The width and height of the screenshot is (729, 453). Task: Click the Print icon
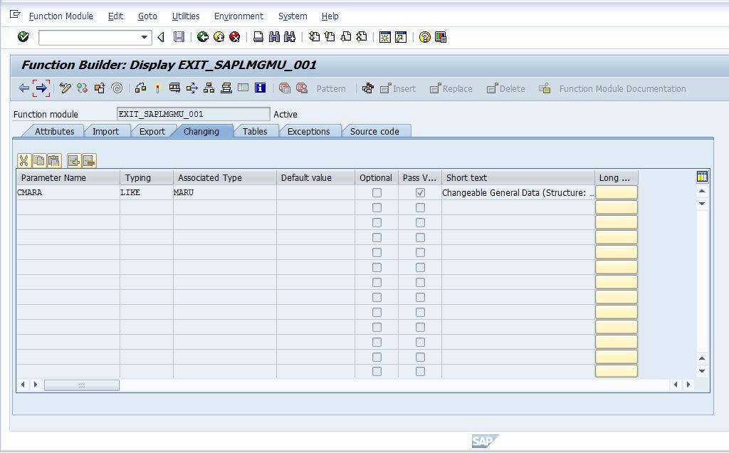[x=258, y=37]
